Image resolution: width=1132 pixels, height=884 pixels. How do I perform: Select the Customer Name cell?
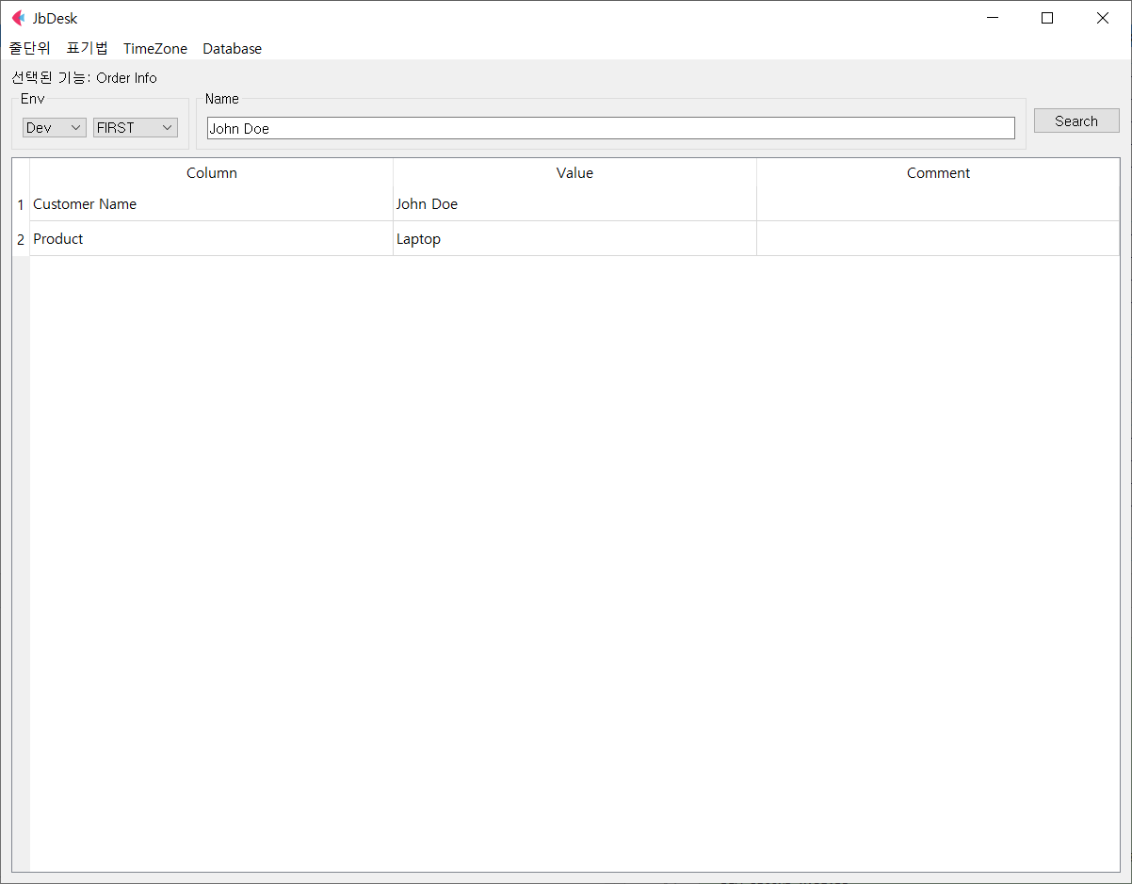212,204
